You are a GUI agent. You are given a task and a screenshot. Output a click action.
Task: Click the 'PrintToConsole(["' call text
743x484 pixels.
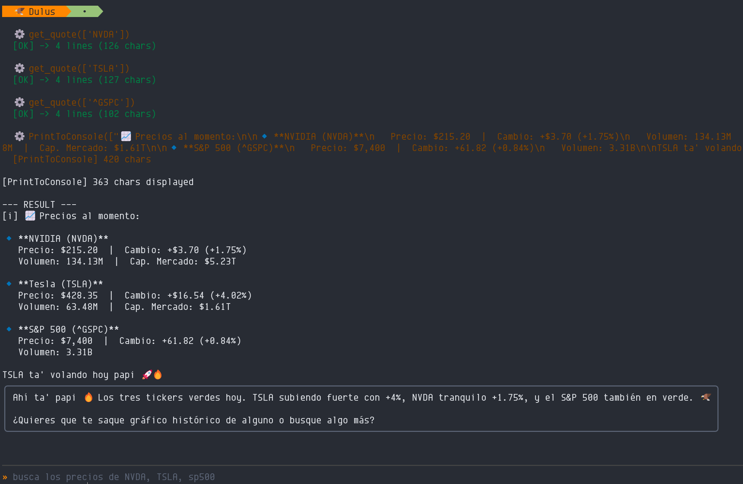tap(74, 137)
